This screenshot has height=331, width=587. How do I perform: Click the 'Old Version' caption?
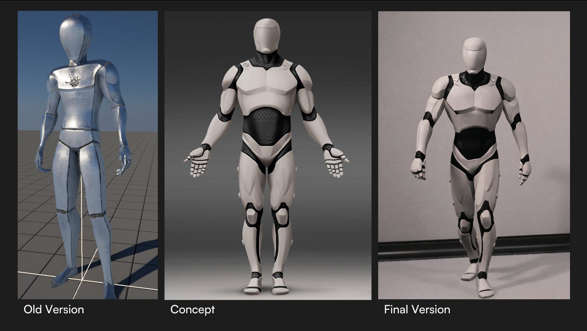click(x=54, y=310)
